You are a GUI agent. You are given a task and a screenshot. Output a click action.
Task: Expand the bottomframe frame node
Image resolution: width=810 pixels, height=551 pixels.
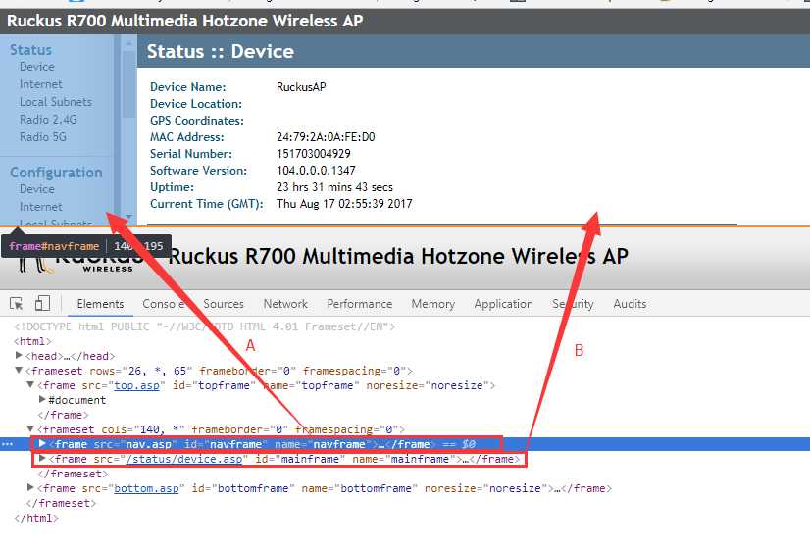[x=30, y=487]
